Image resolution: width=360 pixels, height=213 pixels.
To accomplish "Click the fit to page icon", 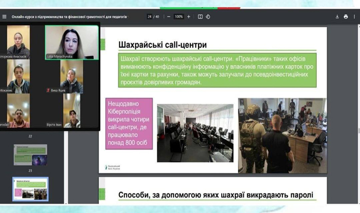I will pyautogui.click(x=200, y=16).
